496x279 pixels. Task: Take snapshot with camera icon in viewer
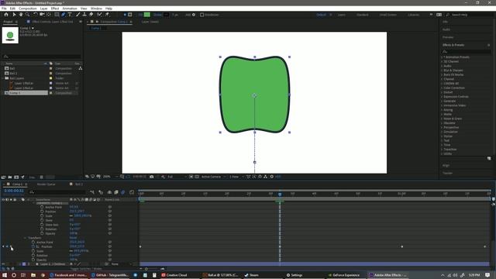[152, 177]
